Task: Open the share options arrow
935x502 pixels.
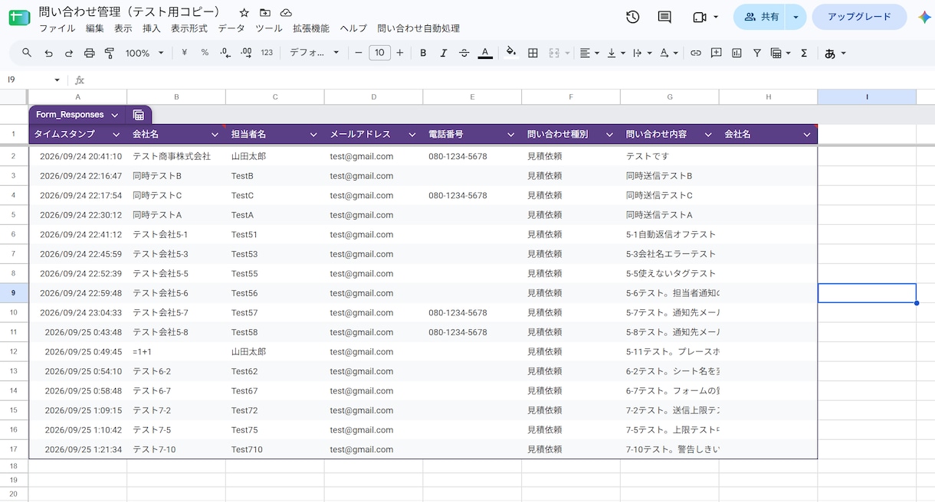Action: click(796, 17)
